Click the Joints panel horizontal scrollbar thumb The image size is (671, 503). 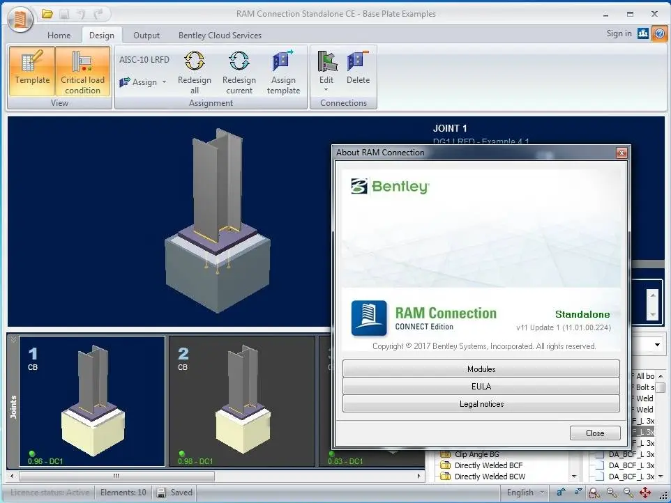pos(116,476)
